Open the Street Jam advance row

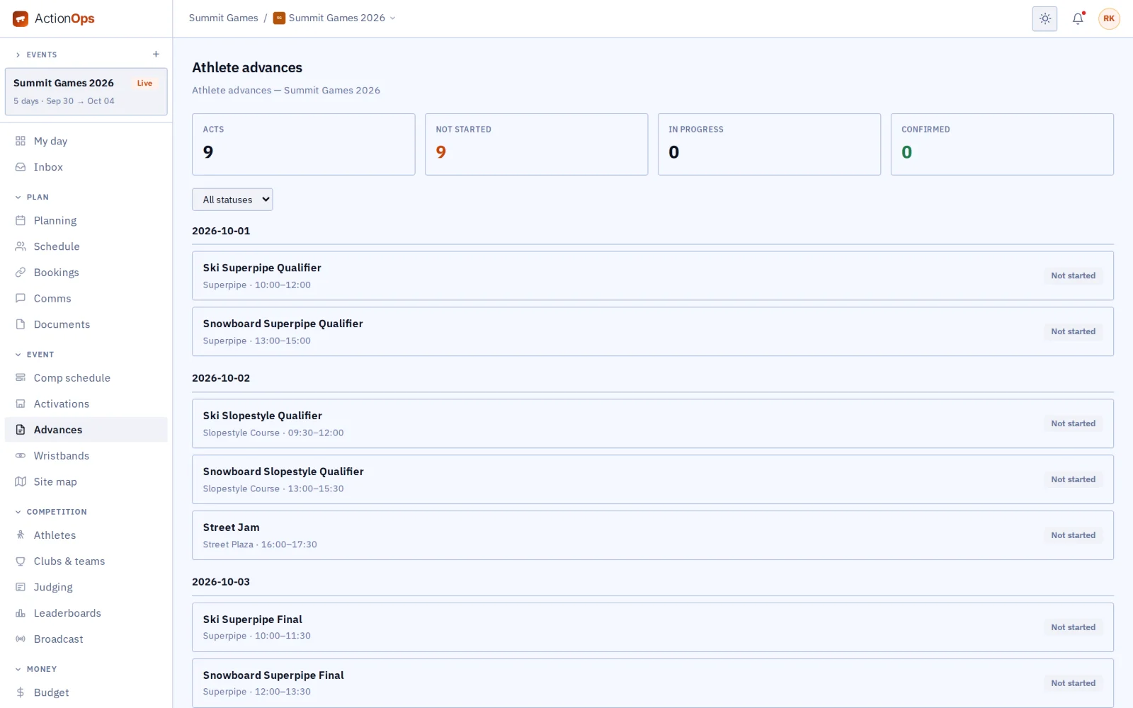(652, 535)
